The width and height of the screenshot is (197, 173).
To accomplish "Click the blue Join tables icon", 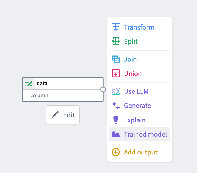I will [116, 59].
